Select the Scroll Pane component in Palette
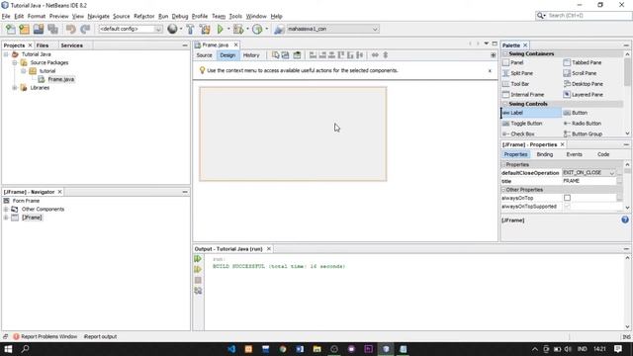Screen dimensions: 633x356 [580, 73]
